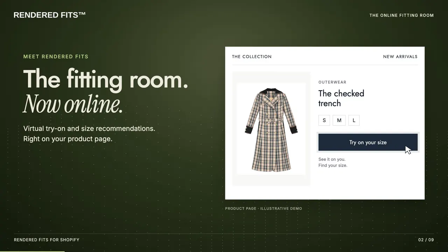Click 'Virtual try-on and size recommendations' subtitle
The height and width of the screenshot is (252, 448).
point(89,128)
